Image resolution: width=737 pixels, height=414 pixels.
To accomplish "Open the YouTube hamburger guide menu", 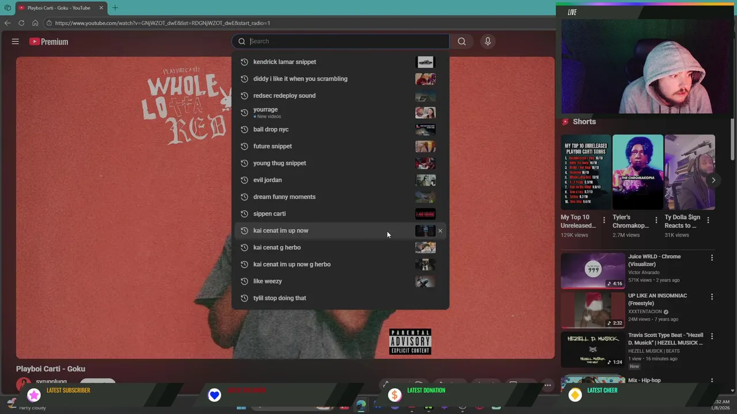I will point(16,41).
